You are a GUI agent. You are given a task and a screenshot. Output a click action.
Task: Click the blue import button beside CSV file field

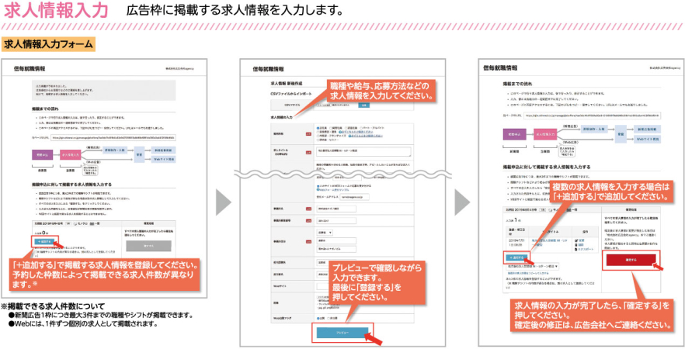[363, 105]
